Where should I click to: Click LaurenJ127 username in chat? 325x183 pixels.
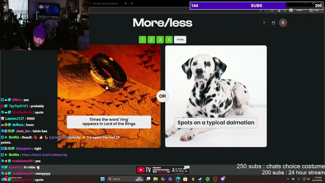tap(14, 119)
